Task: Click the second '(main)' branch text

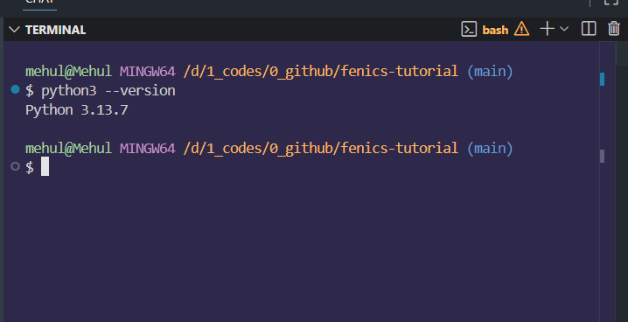Action: (490, 149)
